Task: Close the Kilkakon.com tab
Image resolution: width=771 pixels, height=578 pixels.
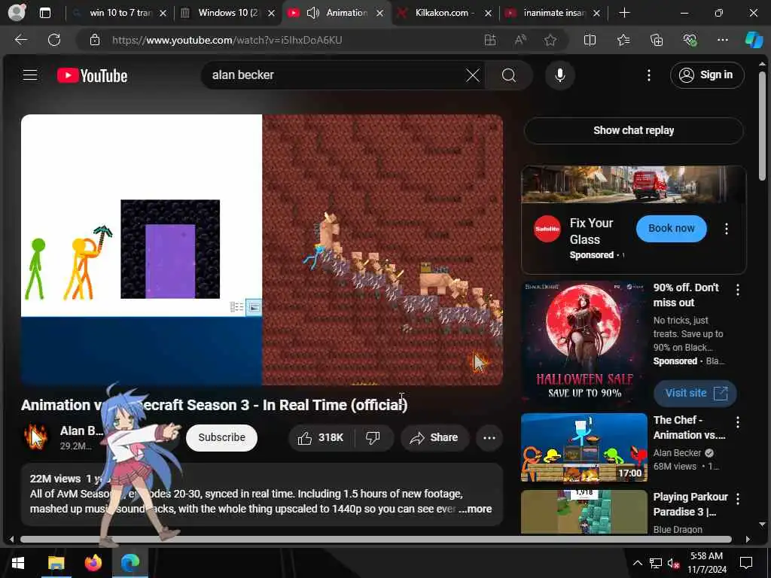Action: click(x=488, y=14)
